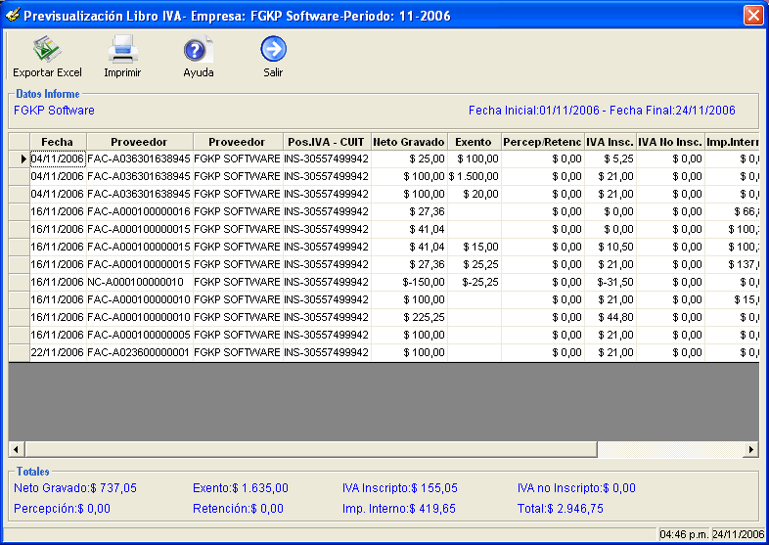Image resolution: width=769 pixels, height=545 pixels.
Task: Click the Imp.Intern column header
Action: click(x=732, y=142)
